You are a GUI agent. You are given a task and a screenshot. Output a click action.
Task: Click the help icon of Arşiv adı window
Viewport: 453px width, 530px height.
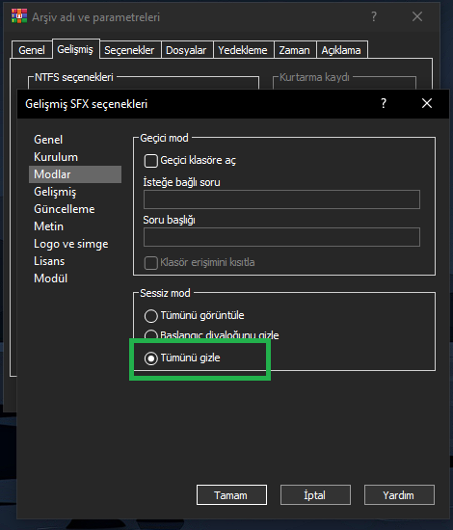(374, 16)
